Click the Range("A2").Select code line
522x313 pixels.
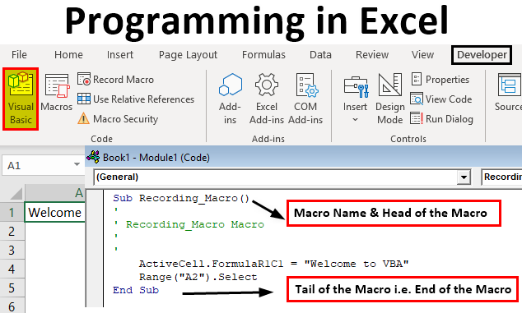tap(198, 277)
